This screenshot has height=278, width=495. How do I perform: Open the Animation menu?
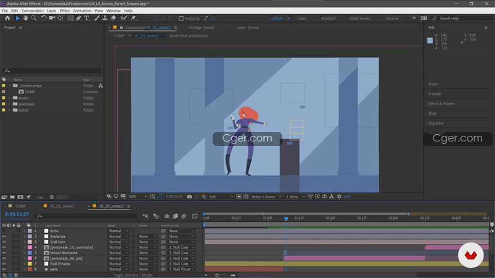click(x=82, y=11)
